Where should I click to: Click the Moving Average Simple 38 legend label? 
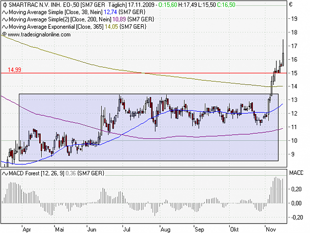[56, 12]
